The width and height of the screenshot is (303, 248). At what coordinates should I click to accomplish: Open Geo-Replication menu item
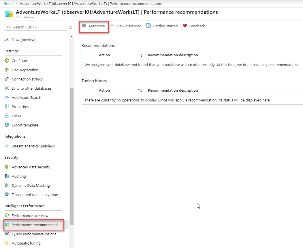point(25,70)
